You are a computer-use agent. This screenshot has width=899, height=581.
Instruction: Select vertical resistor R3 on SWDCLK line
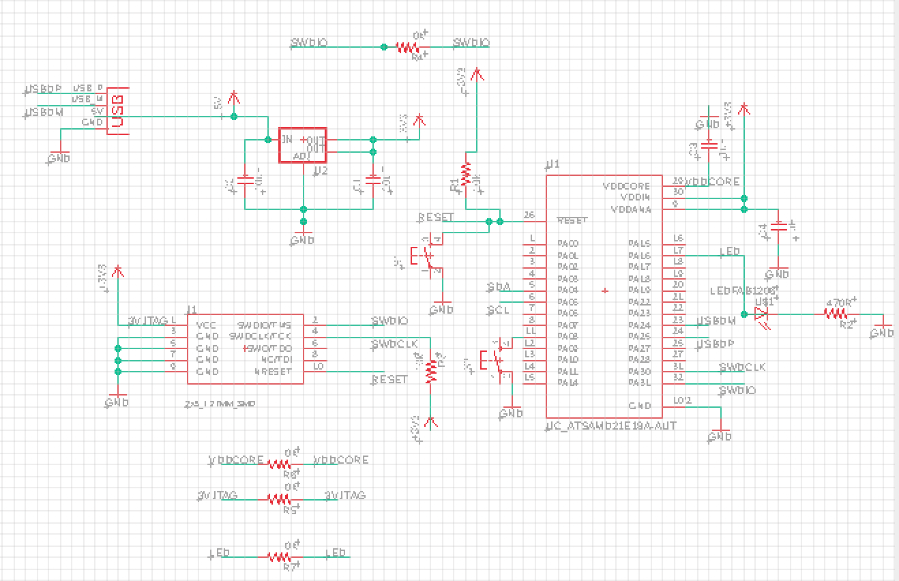430,372
